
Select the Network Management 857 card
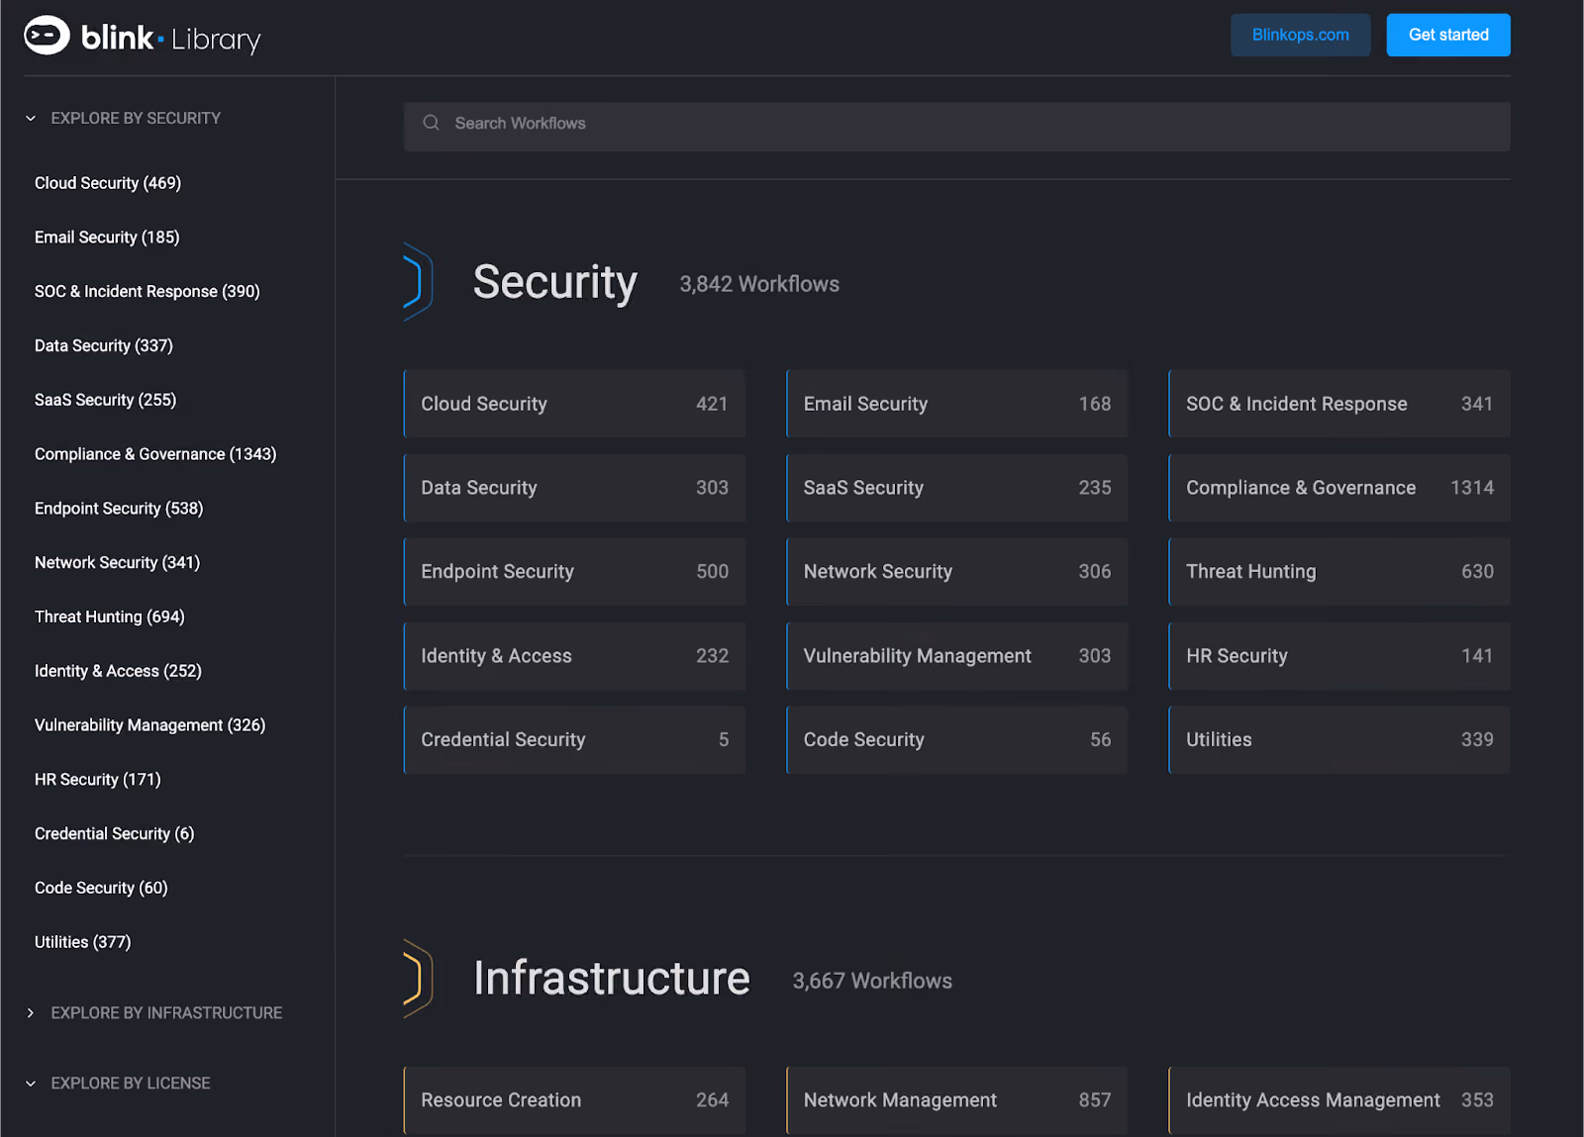click(x=956, y=1100)
